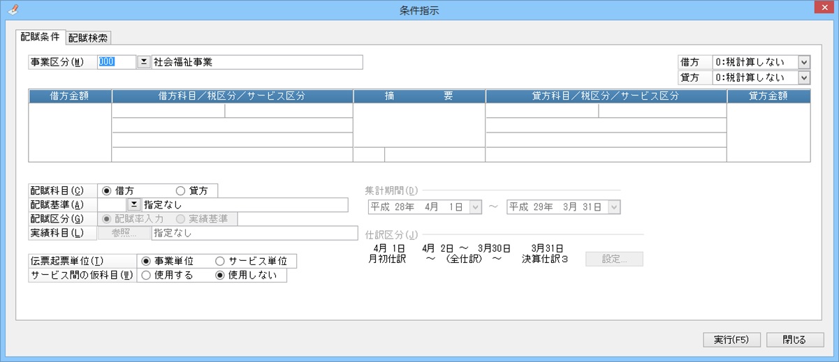
Task: Select 貸方 radio for 配賦科目
Action: (180, 190)
